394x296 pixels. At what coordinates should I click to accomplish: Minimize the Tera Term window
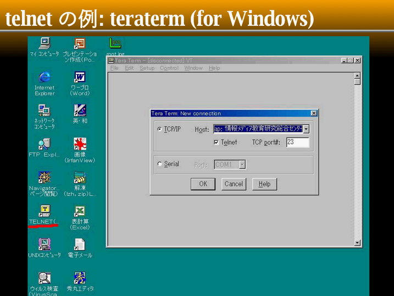pyautogui.click(x=344, y=61)
